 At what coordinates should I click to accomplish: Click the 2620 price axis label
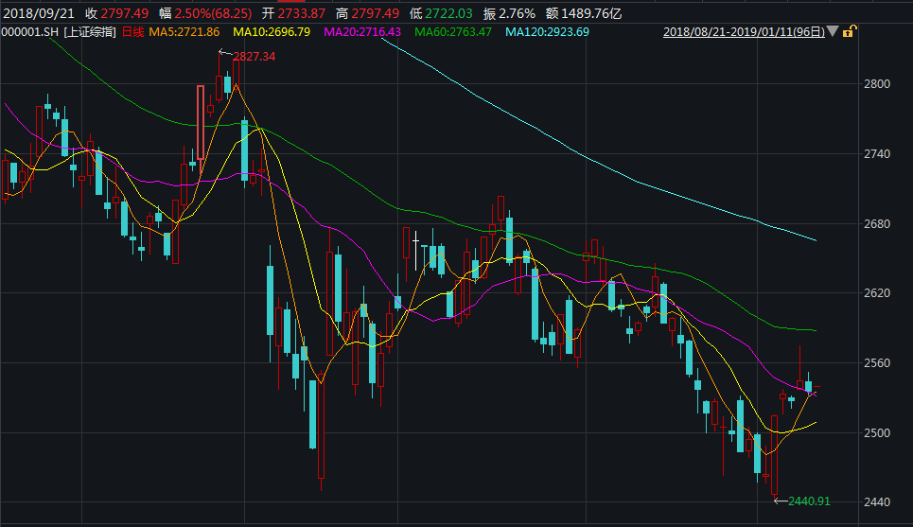click(877, 293)
